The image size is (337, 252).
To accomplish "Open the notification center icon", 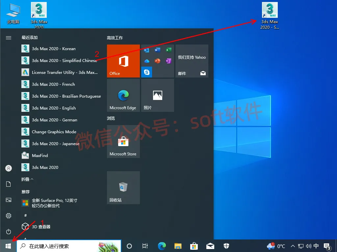I will [327, 246].
